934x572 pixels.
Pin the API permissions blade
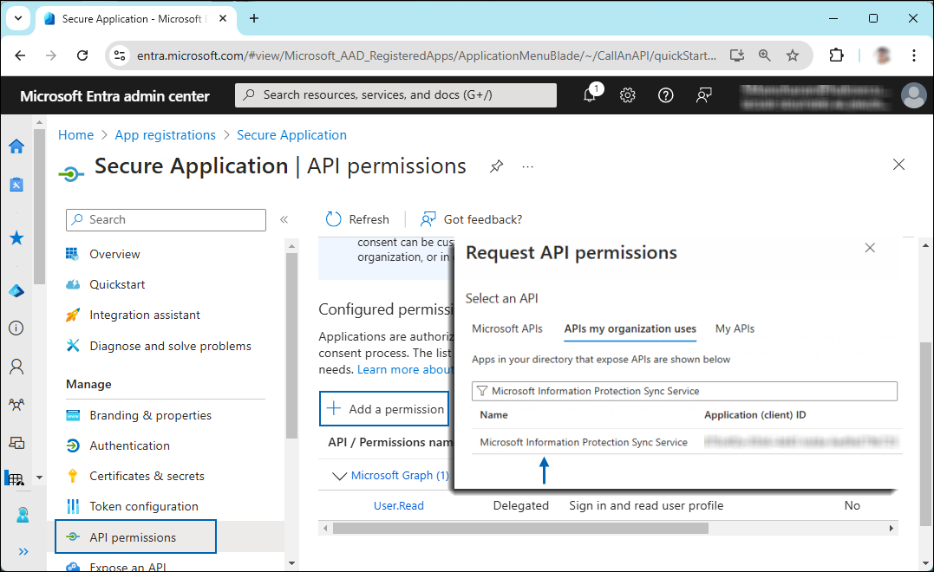(x=496, y=166)
